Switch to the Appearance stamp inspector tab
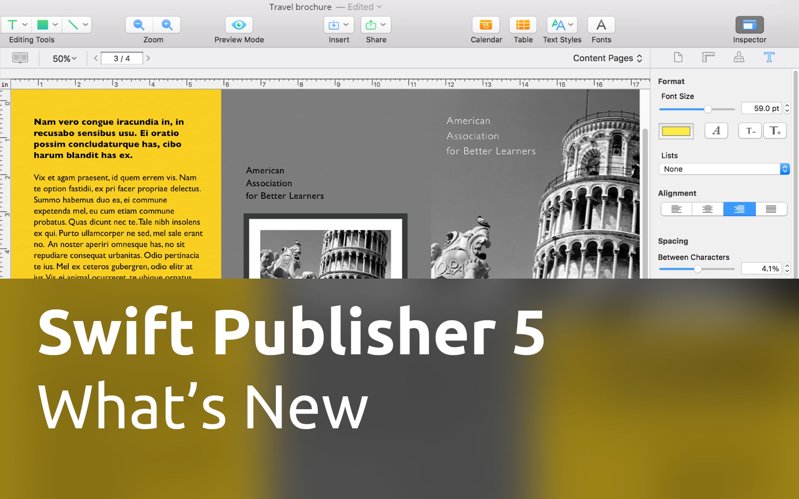Image resolution: width=799 pixels, height=499 pixels. click(739, 57)
